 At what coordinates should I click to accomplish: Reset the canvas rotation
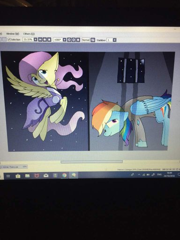point(78,40)
